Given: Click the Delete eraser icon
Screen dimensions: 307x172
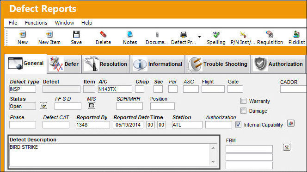Looking at the screenshot, I should [103, 34].
